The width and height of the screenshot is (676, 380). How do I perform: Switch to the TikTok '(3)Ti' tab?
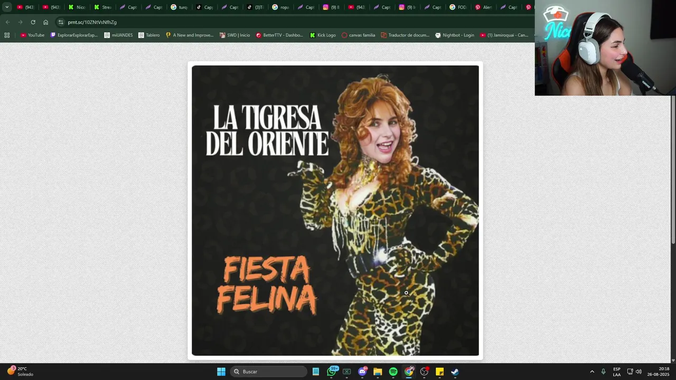pos(255,7)
